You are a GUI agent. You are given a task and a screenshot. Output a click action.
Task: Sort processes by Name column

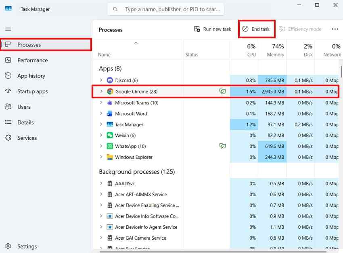pyautogui.click(x=138, y=50)
